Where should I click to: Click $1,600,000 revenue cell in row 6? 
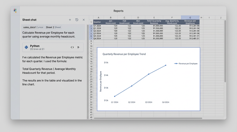(x=154, y=36)
